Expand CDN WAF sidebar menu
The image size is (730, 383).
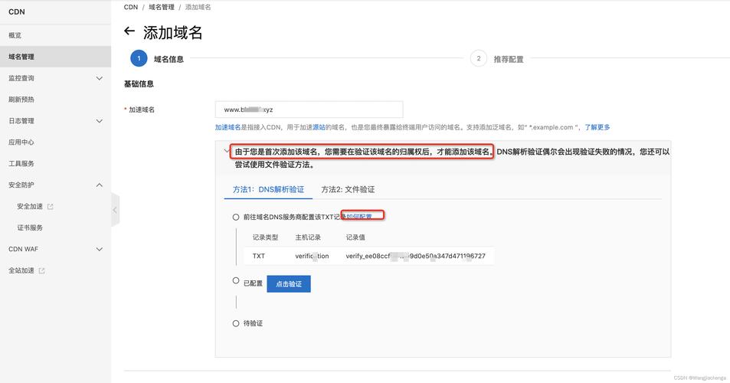click(x=99, y=250)
